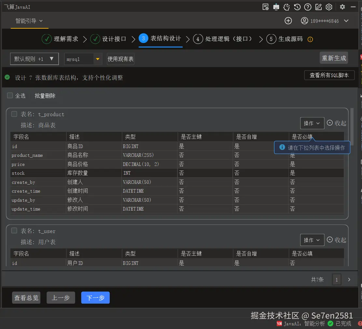Click the 收起 circle icon for t_user
This screenshot has width=362, height=329.
[330, 240]
